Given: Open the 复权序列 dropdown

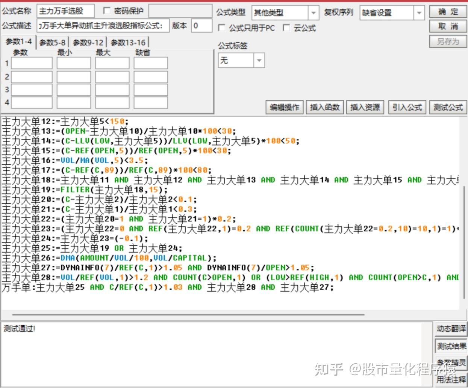Looking at the screenshot, I should [x=419, y=13].
